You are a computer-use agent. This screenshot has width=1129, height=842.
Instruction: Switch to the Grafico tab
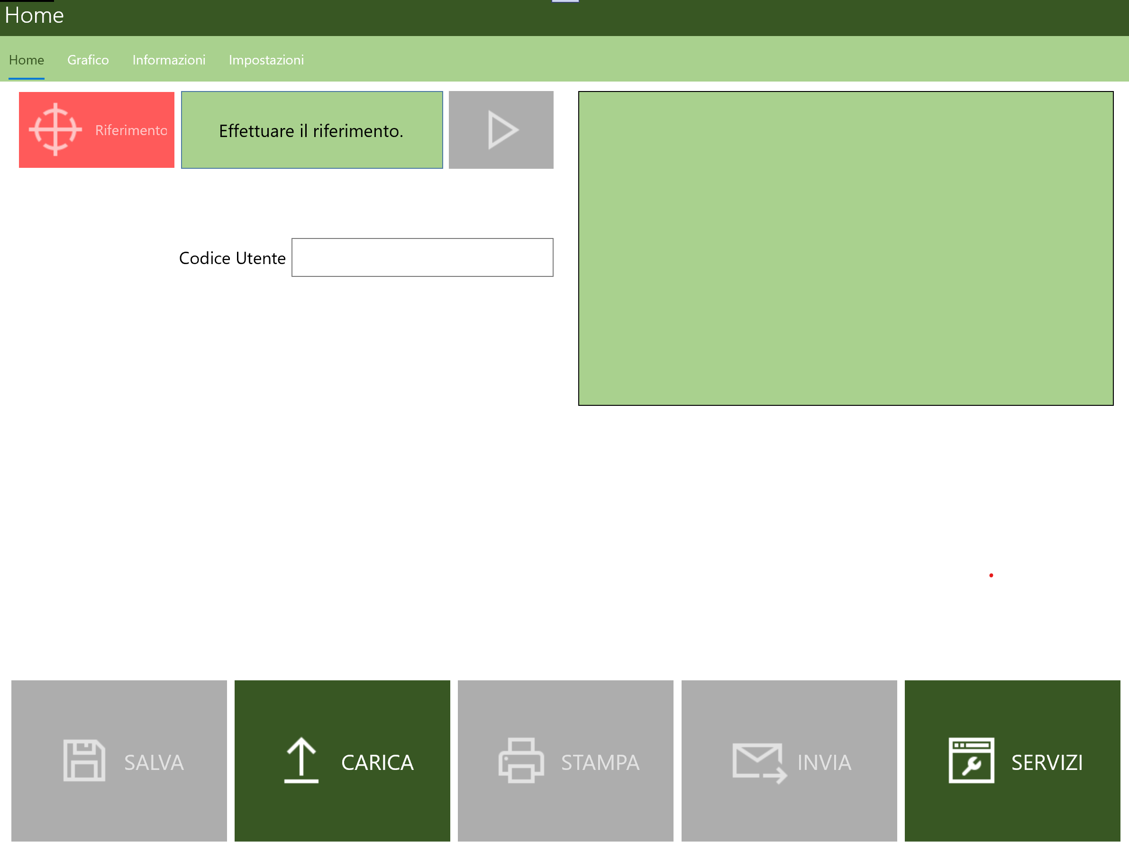click(88, 60)
